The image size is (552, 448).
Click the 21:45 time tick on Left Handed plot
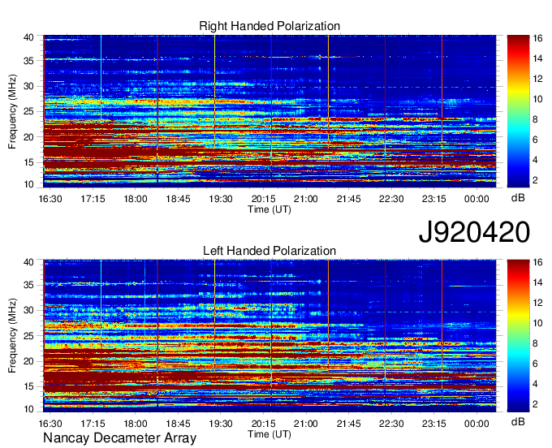click(x=348, y=424)
